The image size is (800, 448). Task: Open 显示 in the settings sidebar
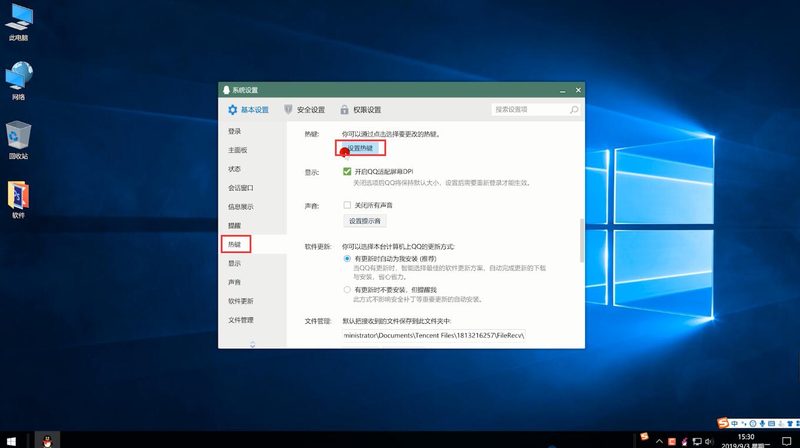253,263
